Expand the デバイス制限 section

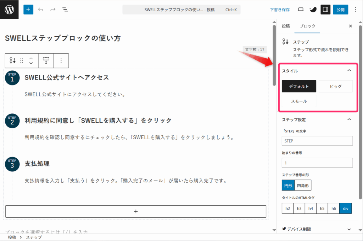point(349,229)
